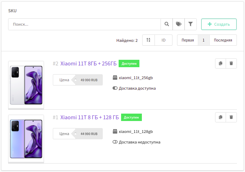Click the Цена label of SKU #2
This screenshot has width=245, height=172.
point(64,80)
